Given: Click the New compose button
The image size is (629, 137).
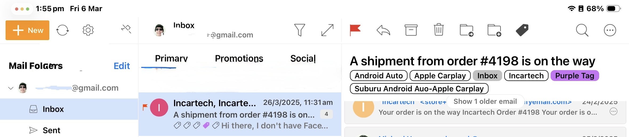Looking at the screenshot, I should click(27, 30).
